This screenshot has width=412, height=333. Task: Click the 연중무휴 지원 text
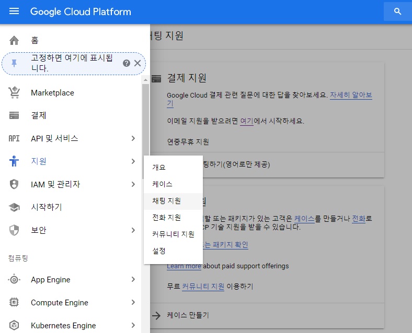(x=188, y=142)
